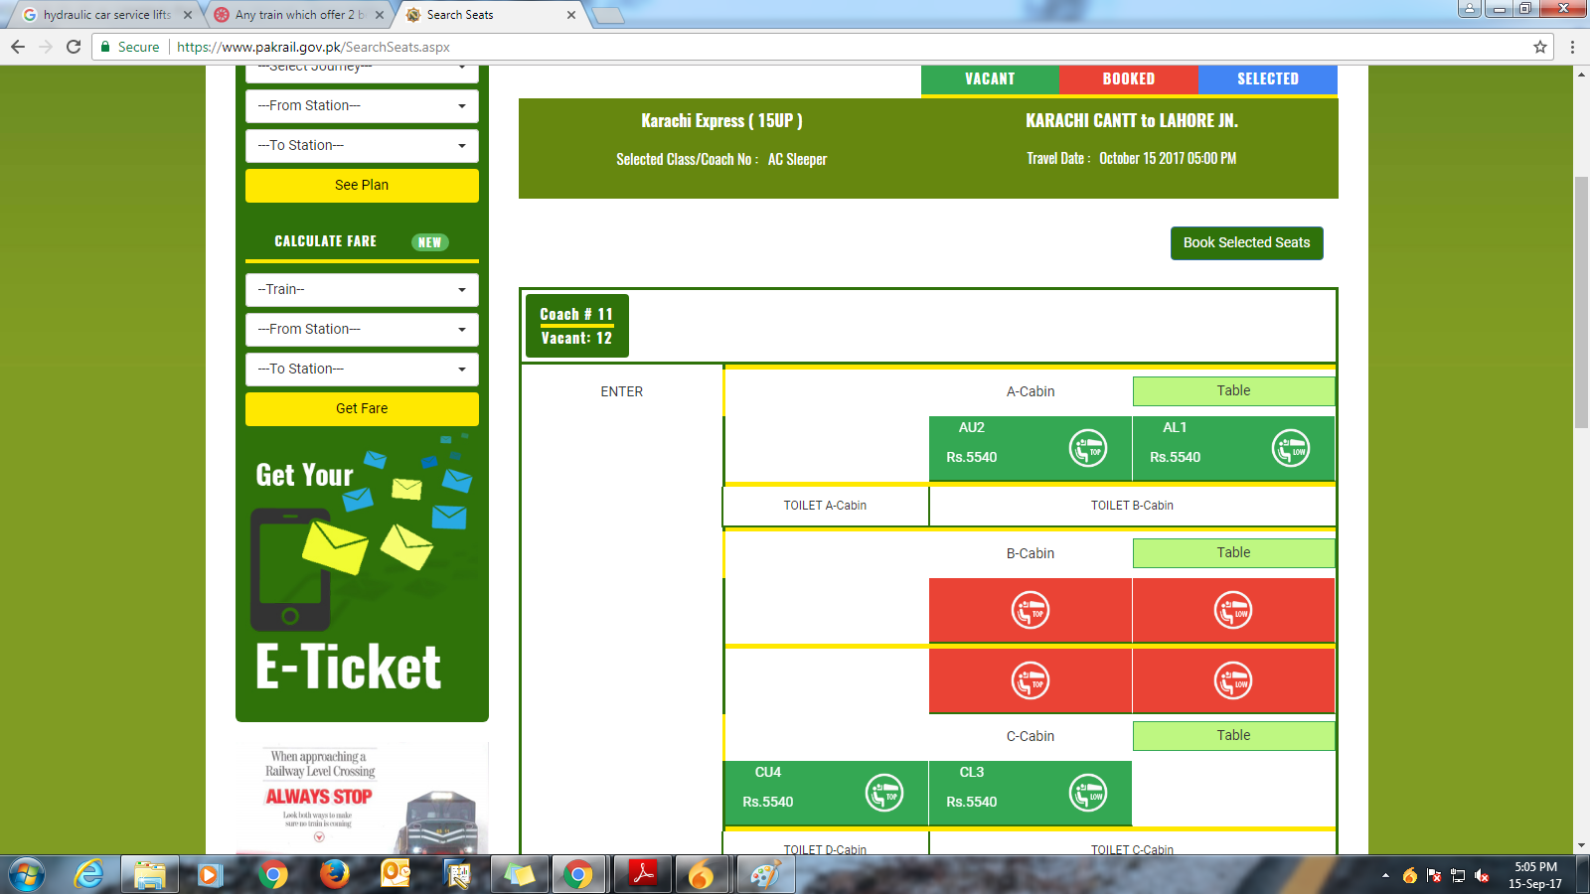The height and width of the screenshot is (894, 1590).
Task: Click the muted volume tray icon
Action: pos(1482,875)
